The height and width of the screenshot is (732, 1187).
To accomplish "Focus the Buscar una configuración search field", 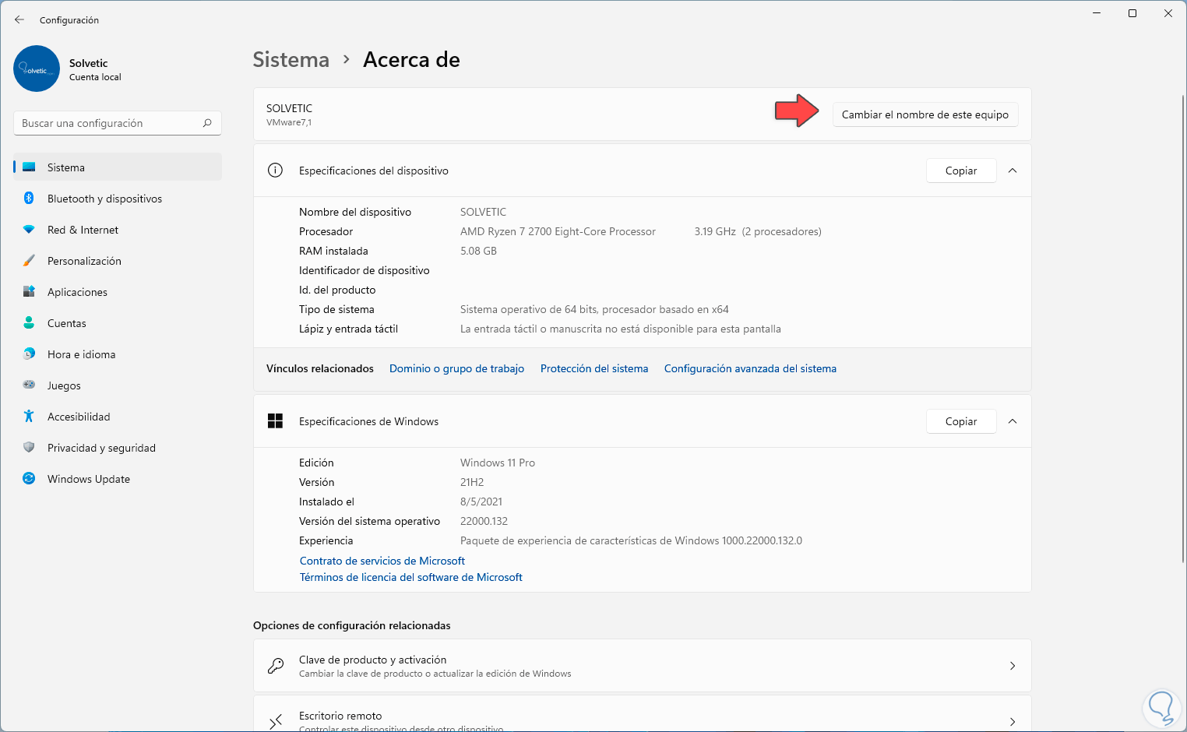I will [x=118, y=123].
